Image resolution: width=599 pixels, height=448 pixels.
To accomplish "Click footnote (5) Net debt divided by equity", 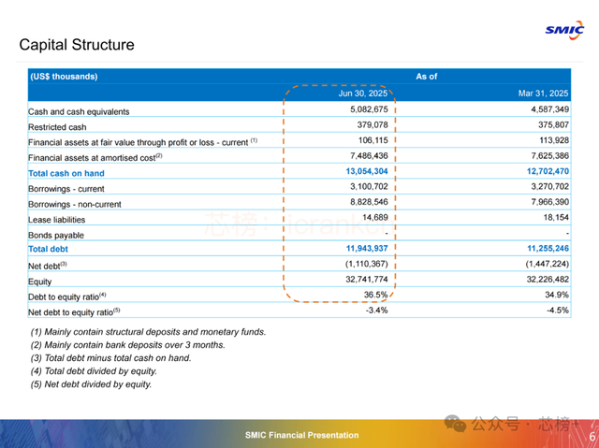I will coord(91,384).
